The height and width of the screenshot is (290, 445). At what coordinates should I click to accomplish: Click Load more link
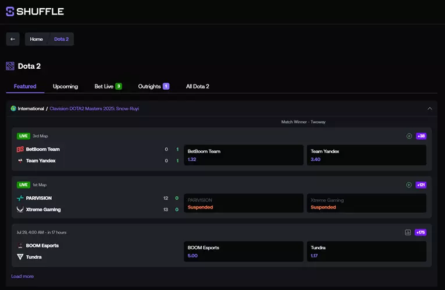point(23,277)
